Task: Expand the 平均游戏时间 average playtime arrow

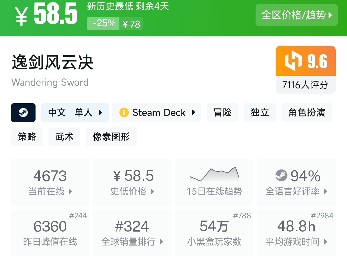Action: coord(326,242)
